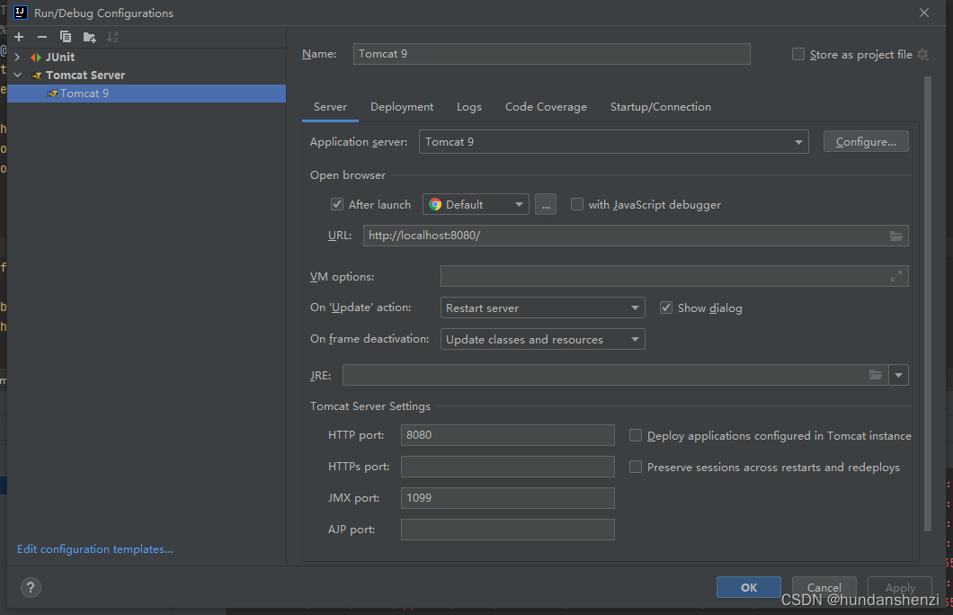Enable Preserve sessions across restarts and redeploys

pyautogui.click(x=635, y=467)
